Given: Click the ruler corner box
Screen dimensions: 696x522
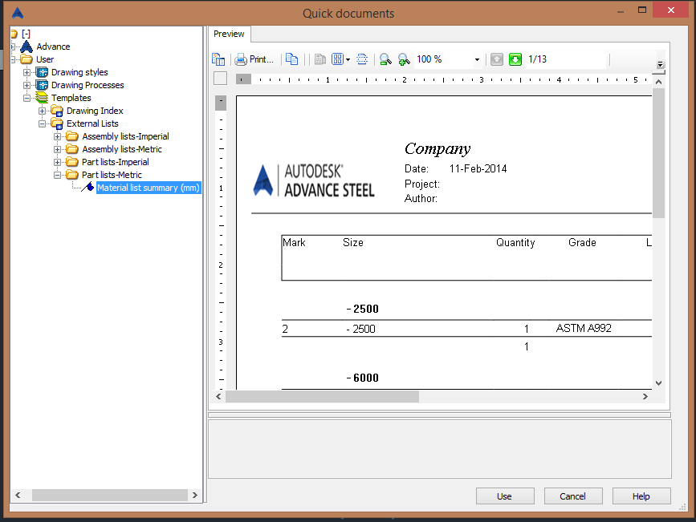Looking at the screenshot, I should coord(220,78).
